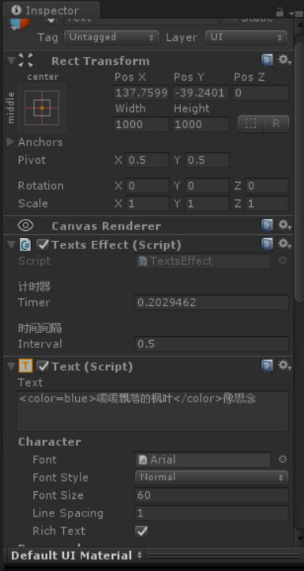Open the Tag dropdown showing Untagged
This screenshot has width=304, height=571.
[111, 37]
